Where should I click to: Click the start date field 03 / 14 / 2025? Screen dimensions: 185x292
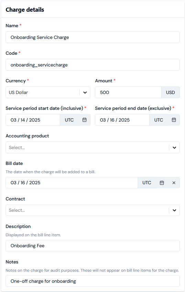click(33, 120)
